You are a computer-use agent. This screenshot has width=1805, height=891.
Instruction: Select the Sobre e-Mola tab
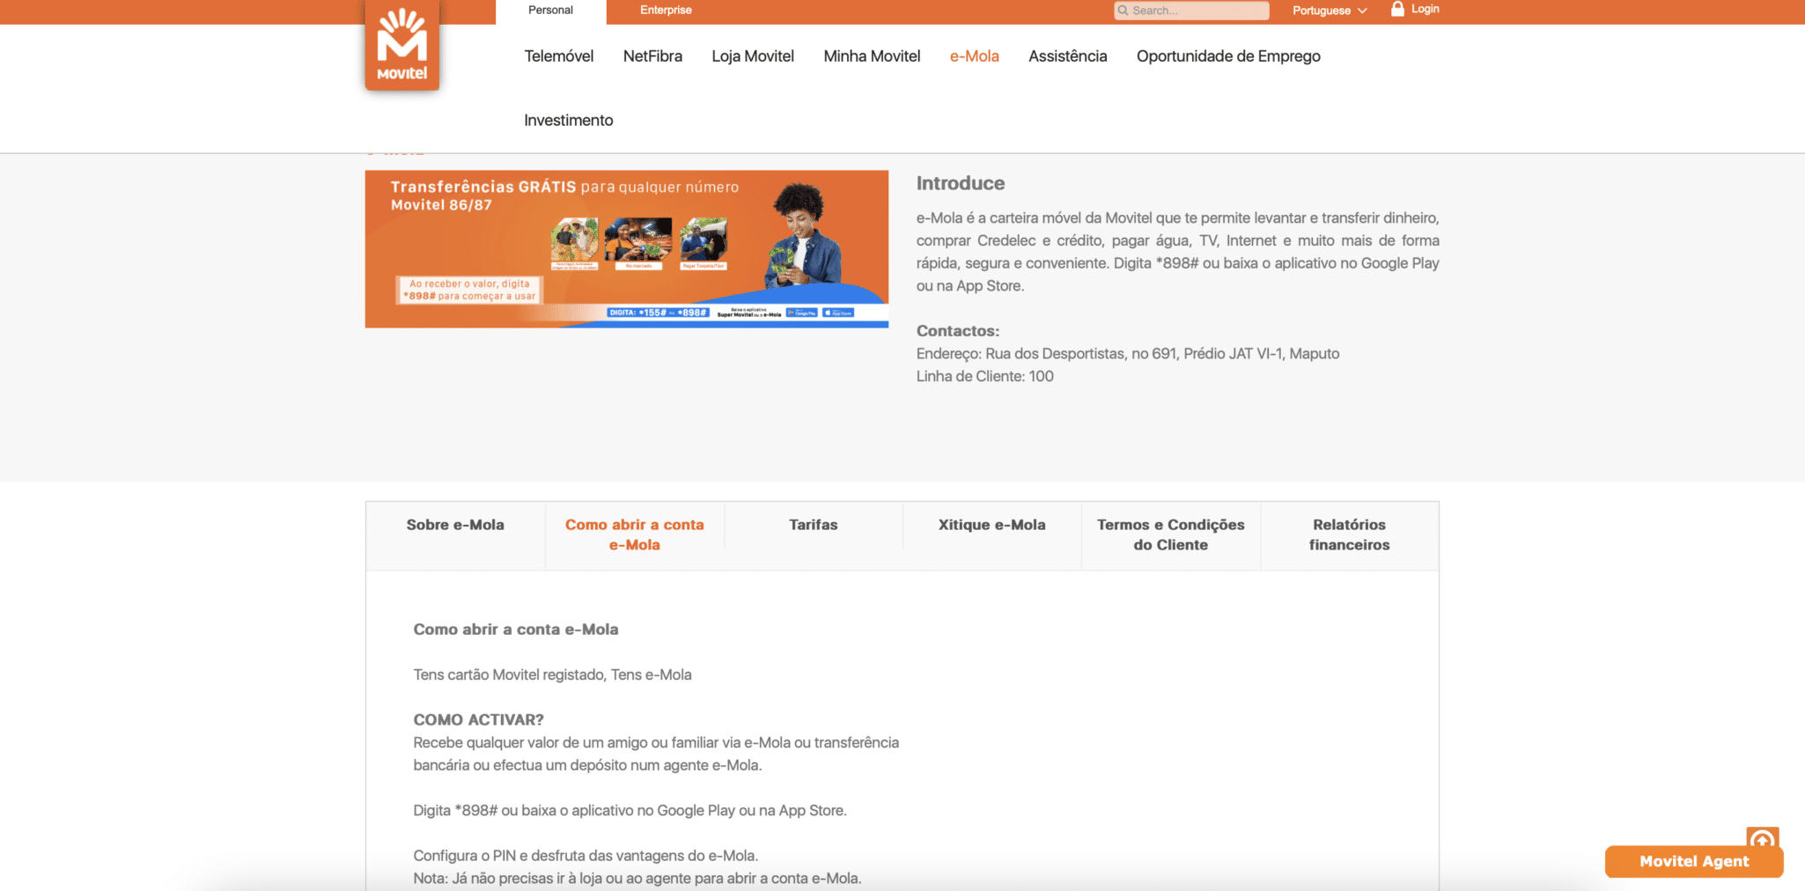point(455,525)
